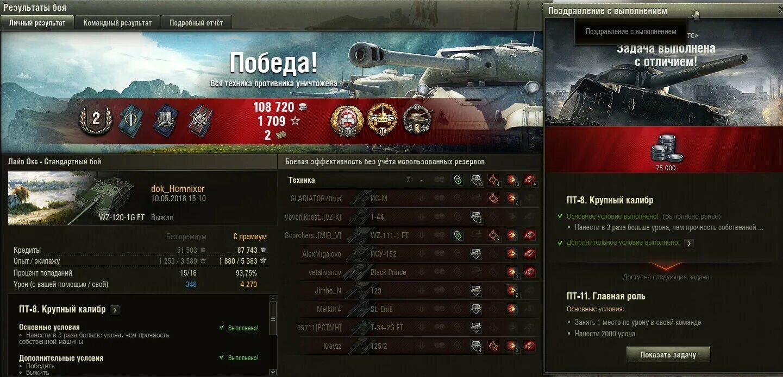Click the green spotted-enemies header icon
The image size is (783, 377).
458,180
